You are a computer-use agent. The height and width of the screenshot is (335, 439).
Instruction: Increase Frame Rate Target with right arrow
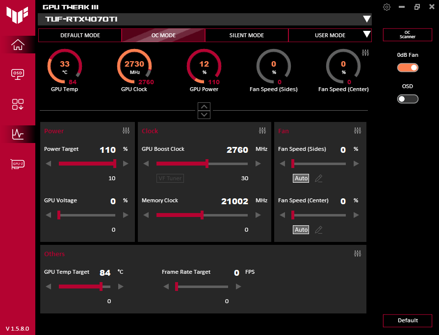[238, 287]
